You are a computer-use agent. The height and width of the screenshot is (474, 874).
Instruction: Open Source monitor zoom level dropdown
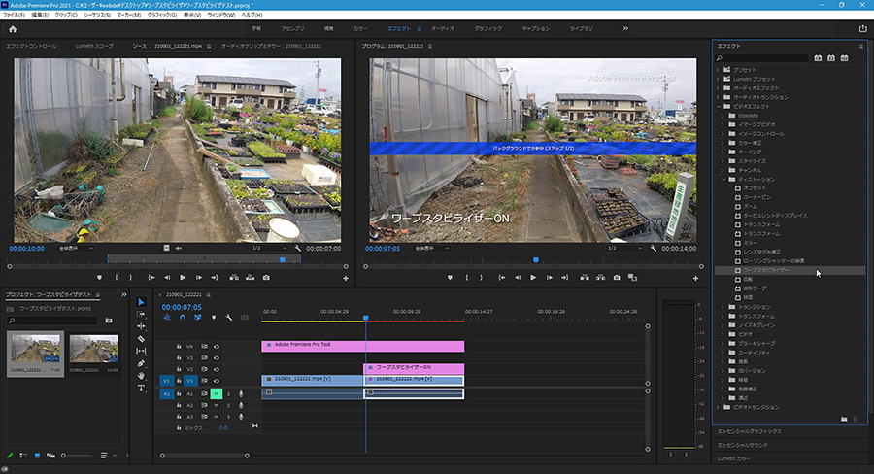click(x=75, y=248)
